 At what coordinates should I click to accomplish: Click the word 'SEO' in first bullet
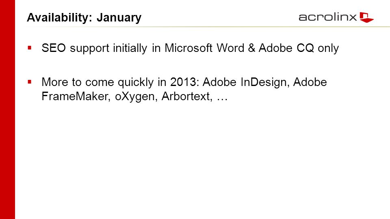54,48
